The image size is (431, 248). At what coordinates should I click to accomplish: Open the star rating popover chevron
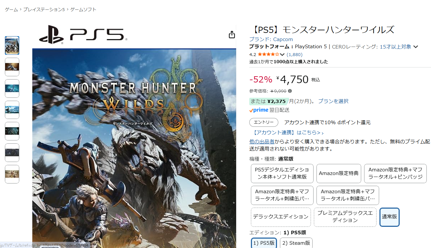282,55
